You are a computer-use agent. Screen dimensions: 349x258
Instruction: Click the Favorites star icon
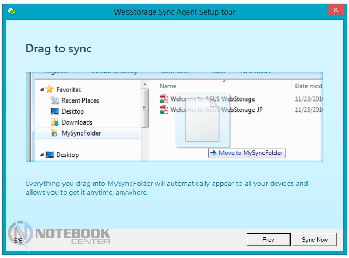tap(50, 89)
